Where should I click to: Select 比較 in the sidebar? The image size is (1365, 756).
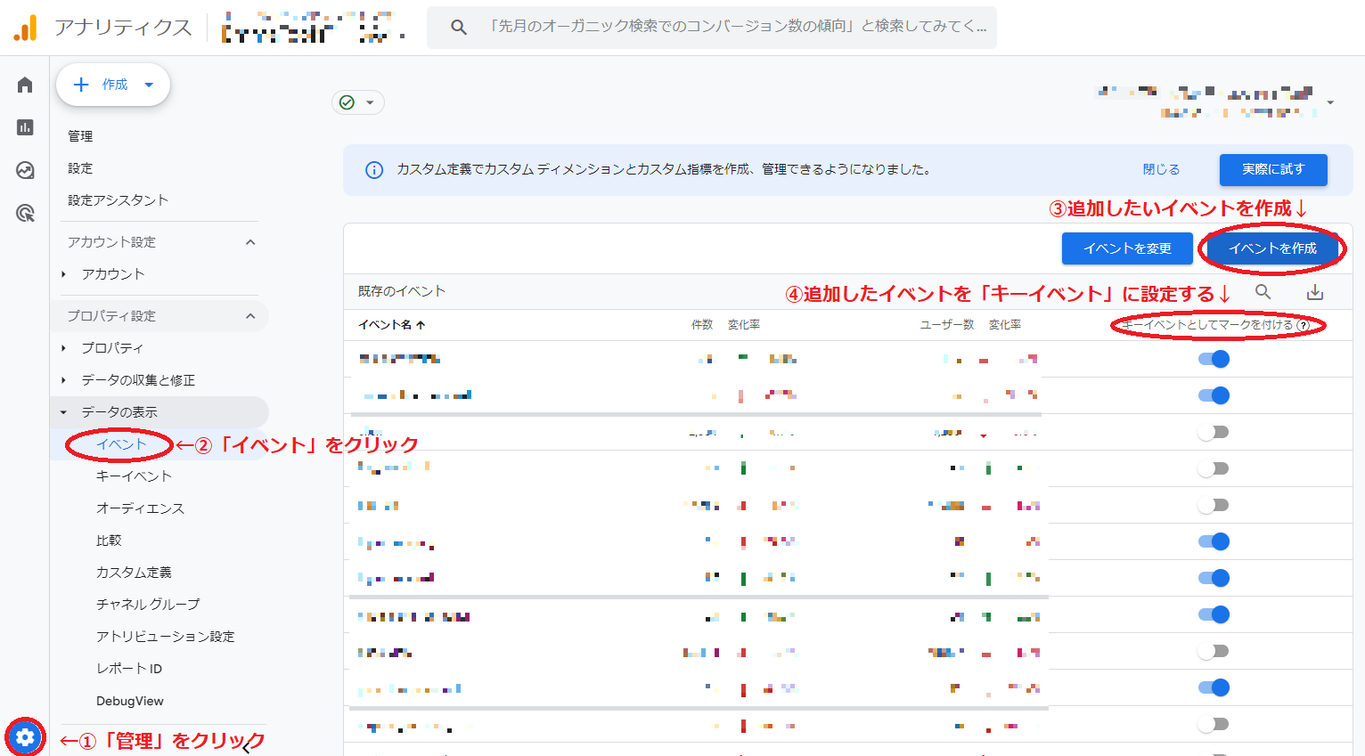click(109, 541)
